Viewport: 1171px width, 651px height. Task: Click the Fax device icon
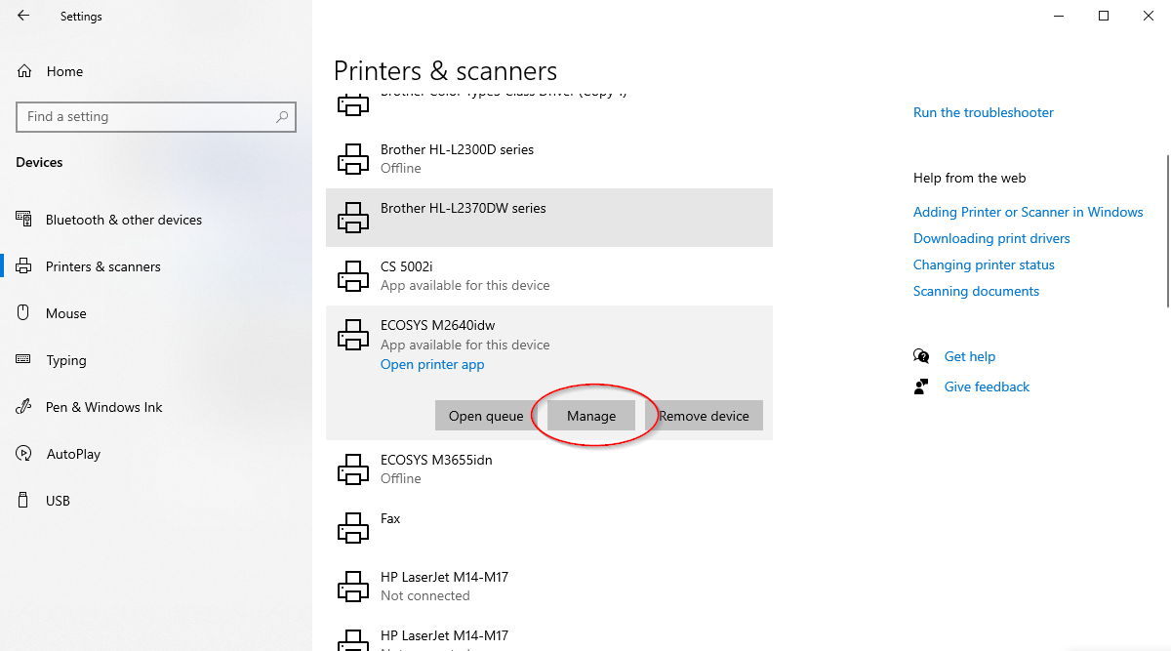click(353, 528)
